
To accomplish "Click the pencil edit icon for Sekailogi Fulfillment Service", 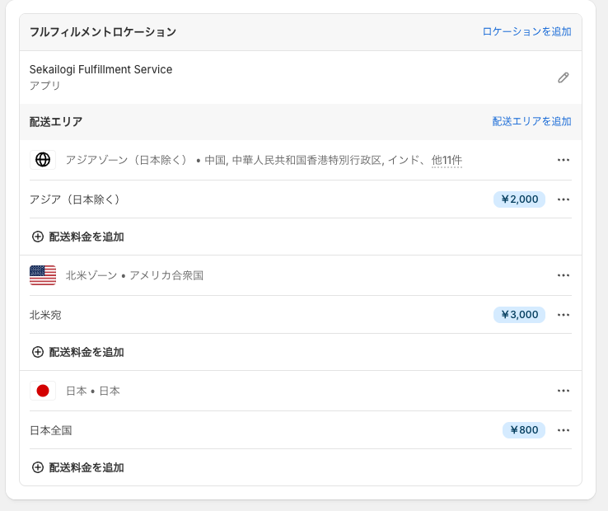I will [564, 77].
